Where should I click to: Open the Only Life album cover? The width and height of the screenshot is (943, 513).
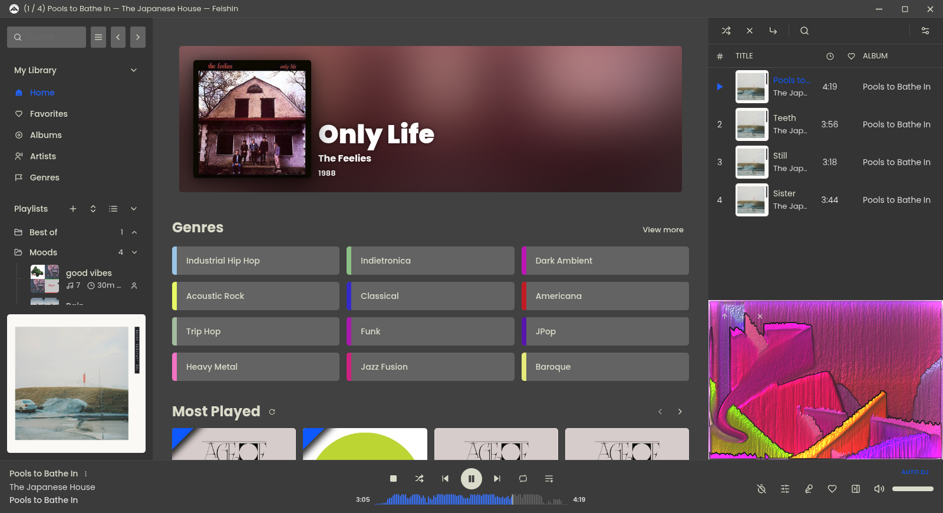click(x=252, y=119)
